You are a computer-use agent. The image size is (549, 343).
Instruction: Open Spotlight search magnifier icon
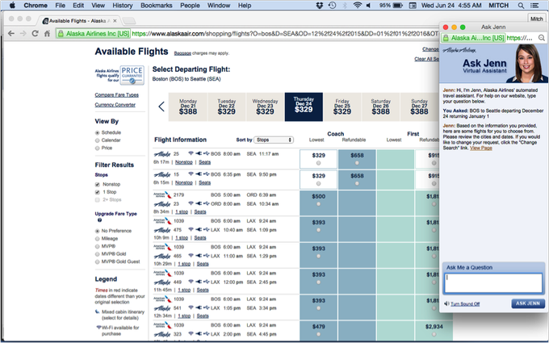point(521,6)
